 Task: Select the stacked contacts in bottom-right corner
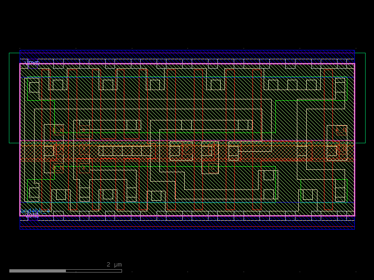click(x=340, y=191)
